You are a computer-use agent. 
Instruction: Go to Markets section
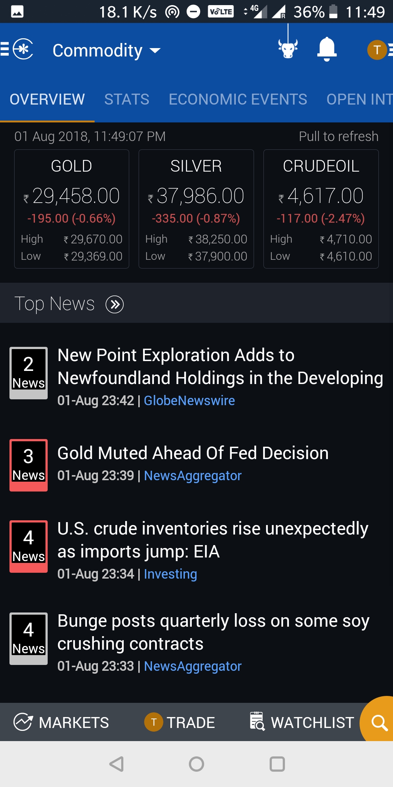[61, 722]
